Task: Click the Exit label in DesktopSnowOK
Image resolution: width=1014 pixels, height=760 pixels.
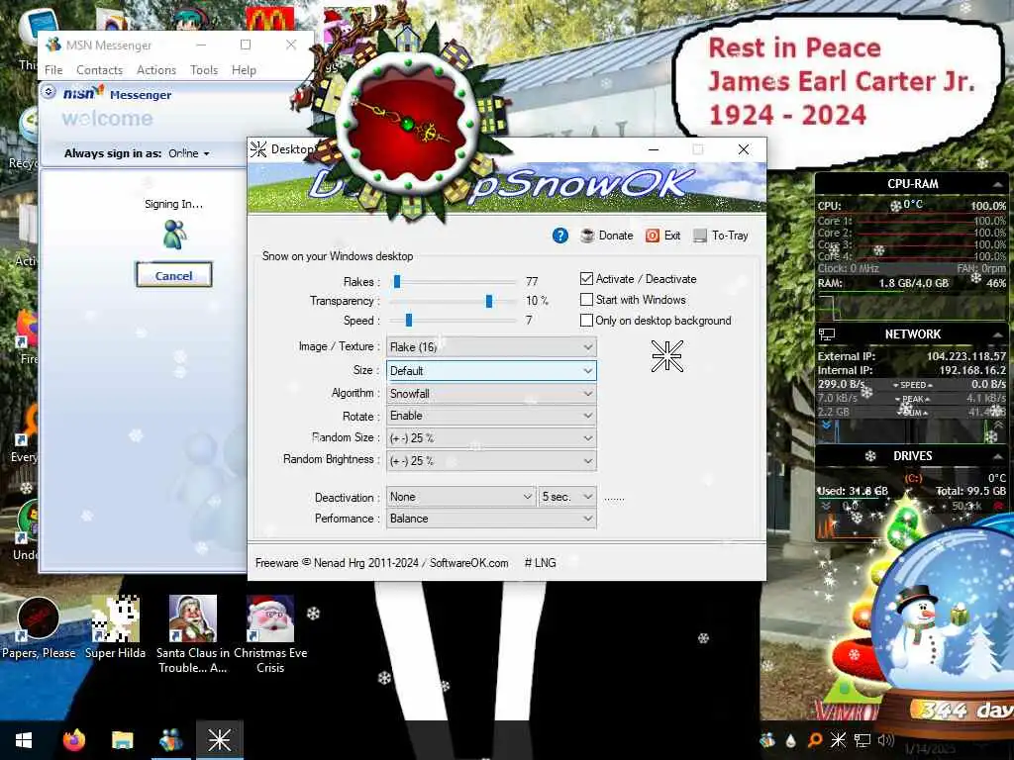Action: tap(672, 236)
